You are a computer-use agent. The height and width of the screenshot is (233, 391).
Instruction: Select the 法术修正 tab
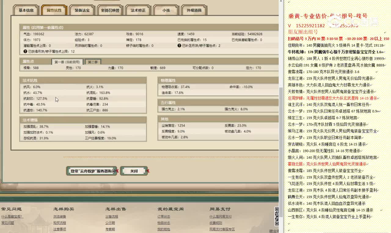tap(138, 10)
